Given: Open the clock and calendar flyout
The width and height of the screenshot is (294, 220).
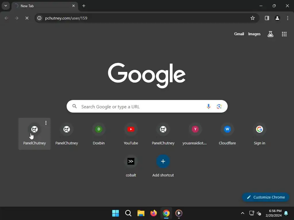Looking at the screenshot, I should 274,213.
